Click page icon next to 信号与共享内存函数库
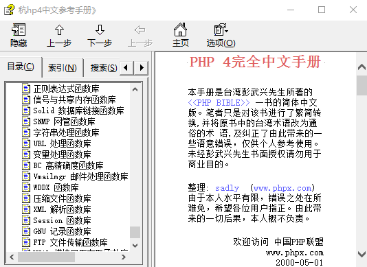 click(26, 100)
